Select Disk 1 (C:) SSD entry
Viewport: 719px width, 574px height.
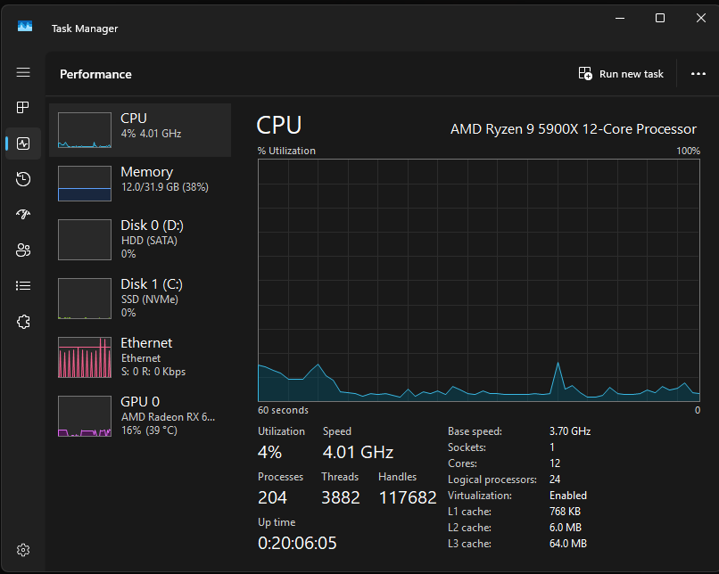click(x=140, y=299)
